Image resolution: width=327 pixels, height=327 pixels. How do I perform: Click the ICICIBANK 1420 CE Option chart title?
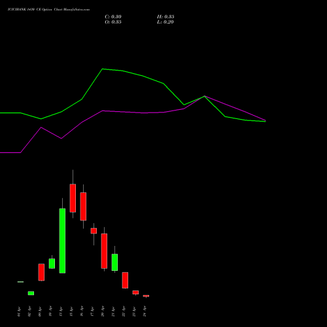(x=48, y=10)
